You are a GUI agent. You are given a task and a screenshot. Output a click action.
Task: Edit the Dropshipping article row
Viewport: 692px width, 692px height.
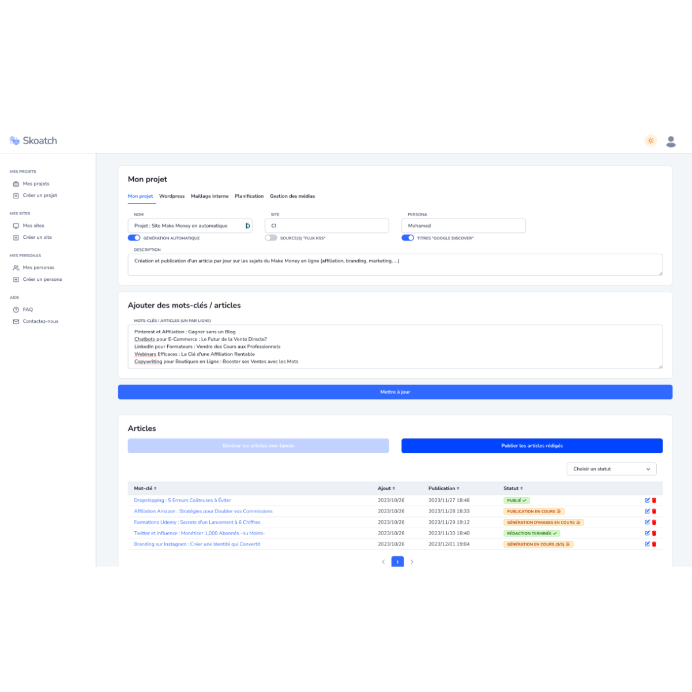coord(647,501)
